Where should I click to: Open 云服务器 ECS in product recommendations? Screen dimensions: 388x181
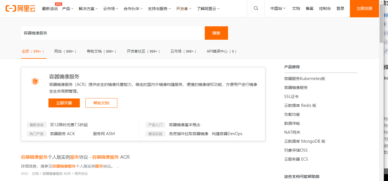296,159
